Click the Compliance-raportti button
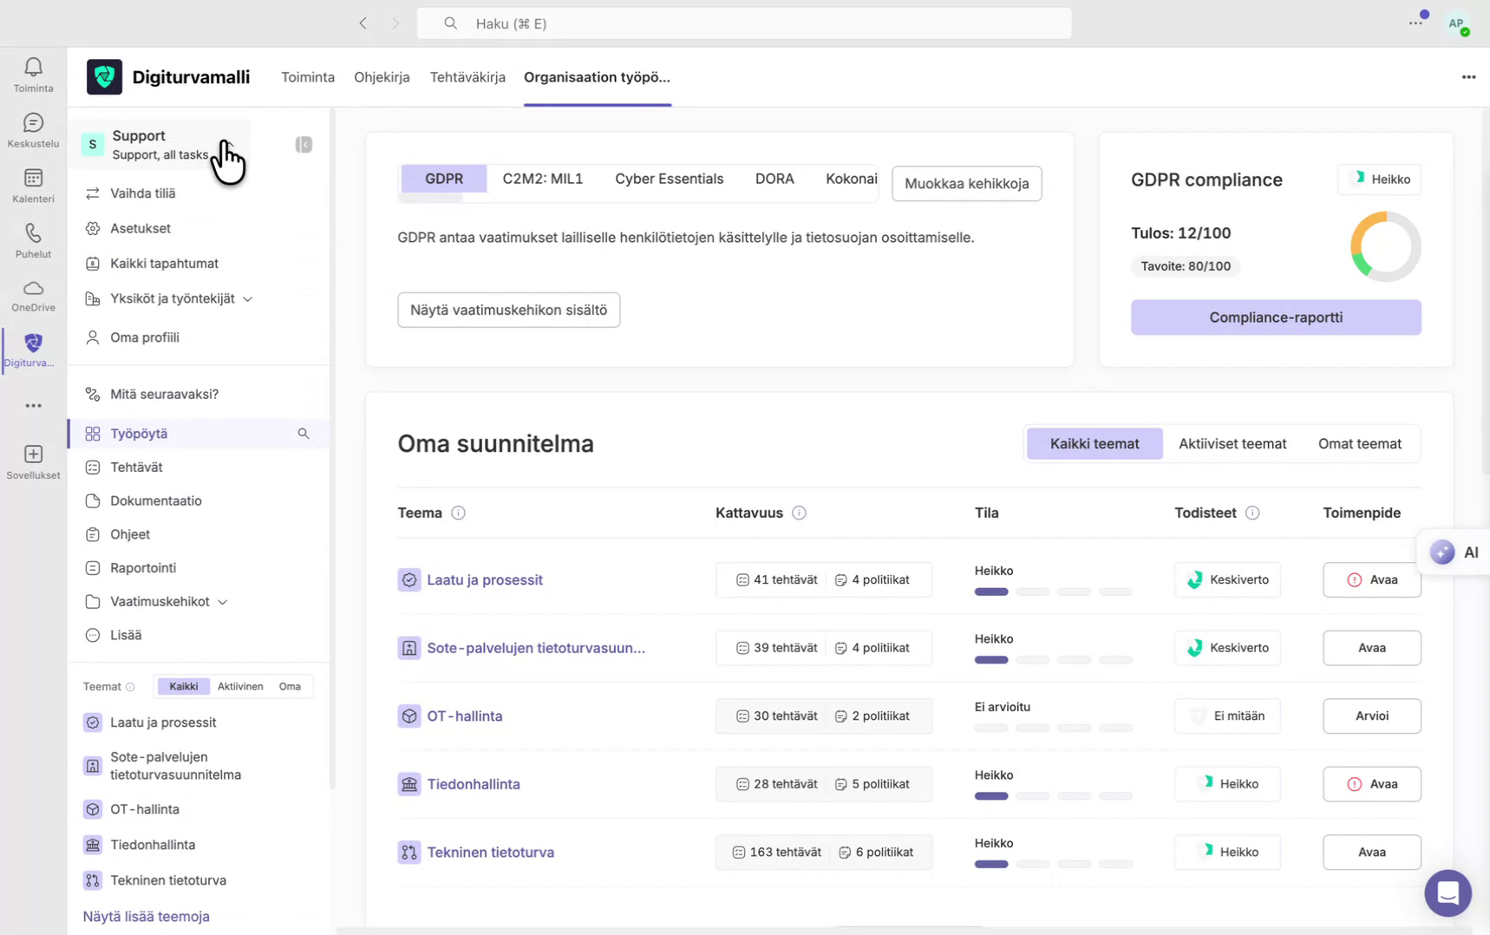1490x935 pixels. coord(1275,317)
